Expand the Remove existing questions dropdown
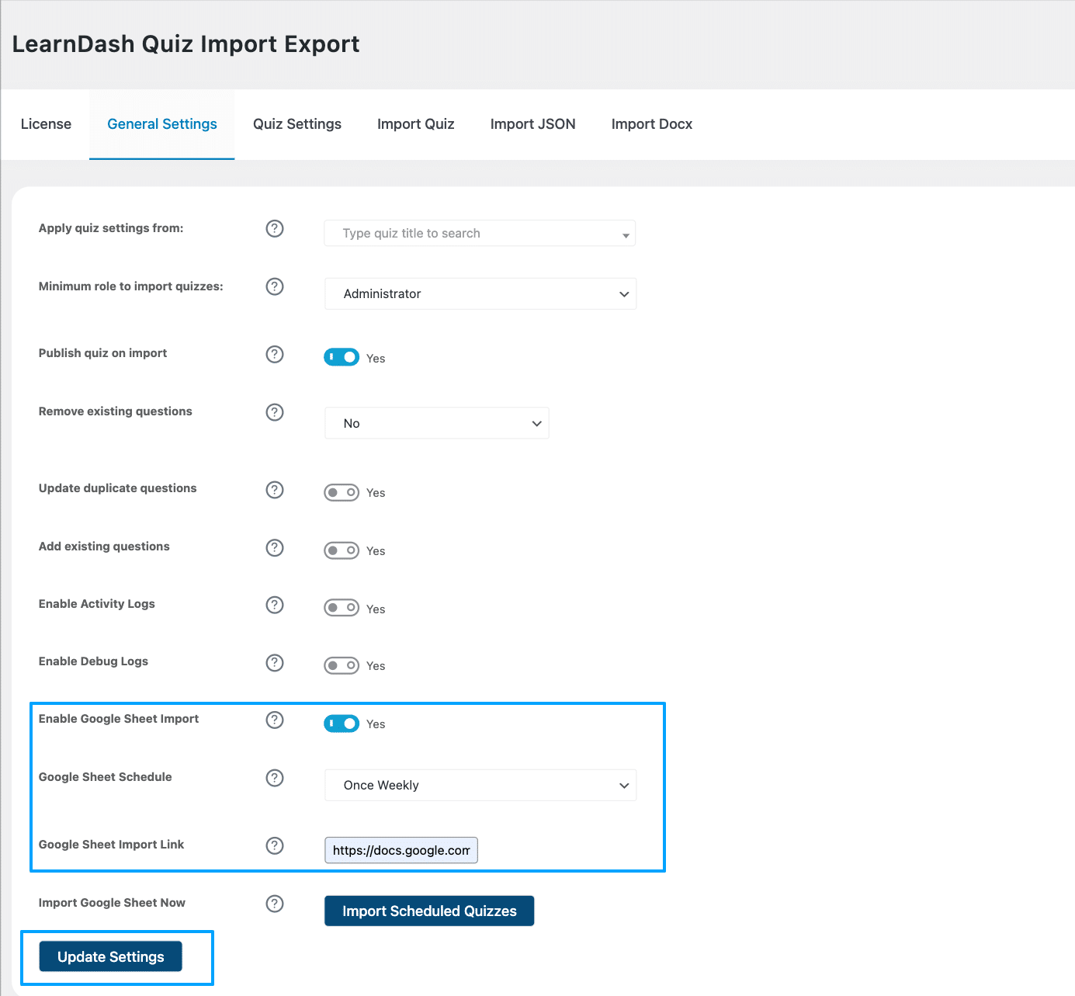The image size is (1075, 996). tap(437, 423)
